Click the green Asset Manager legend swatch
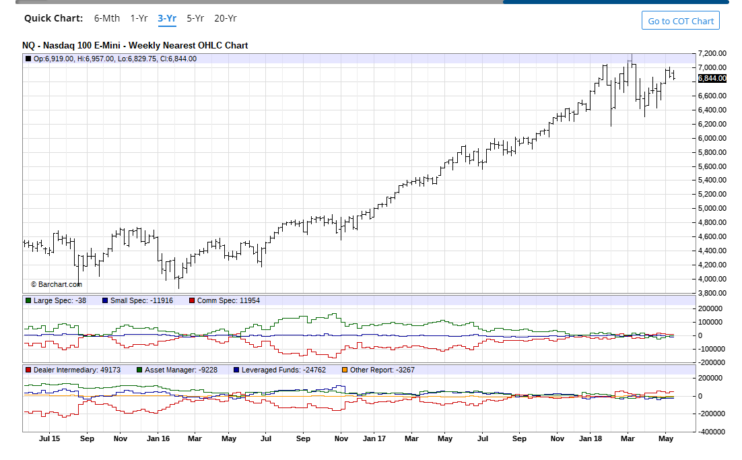Viewport: 742px width, 460px height. tap(139, 370)
